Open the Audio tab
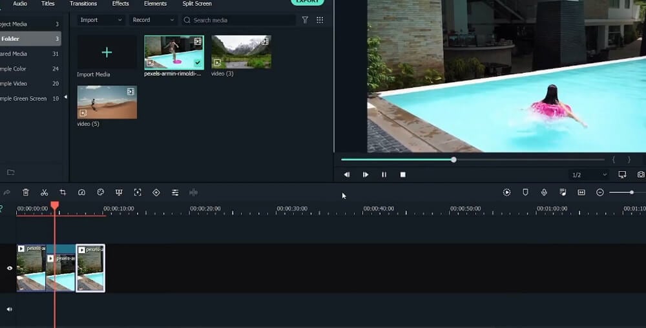The image size is (646, 328). pos(20,4)
